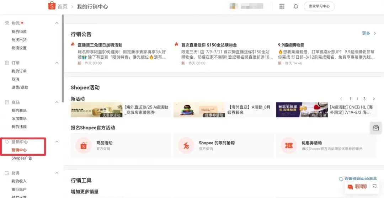Collapse the 营销中心 section chevron

(x=57, y=142)
